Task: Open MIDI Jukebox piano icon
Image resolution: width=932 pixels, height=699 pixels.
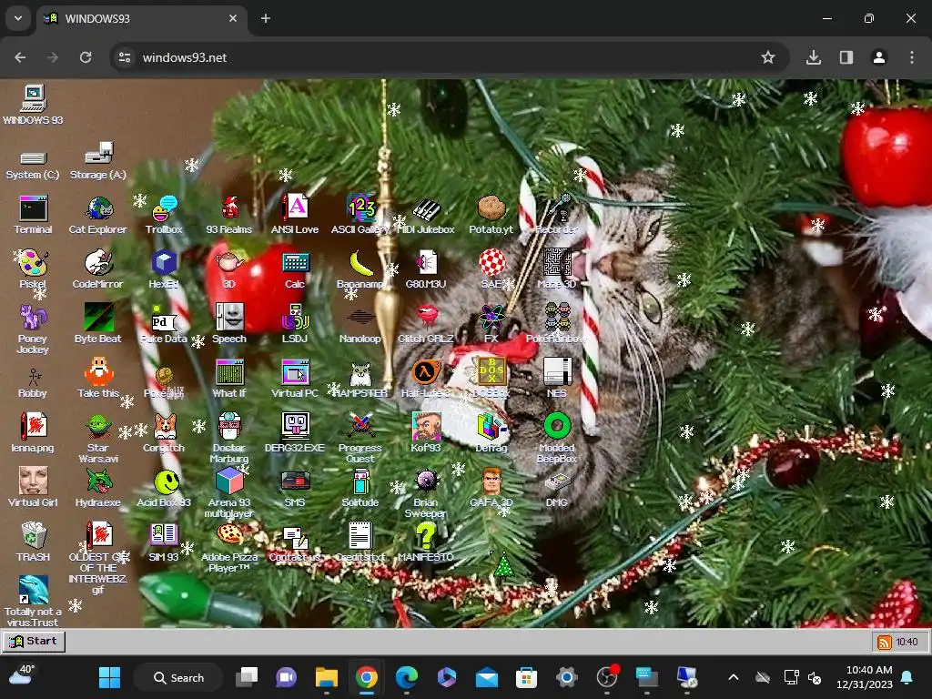Action: point(426,208)
